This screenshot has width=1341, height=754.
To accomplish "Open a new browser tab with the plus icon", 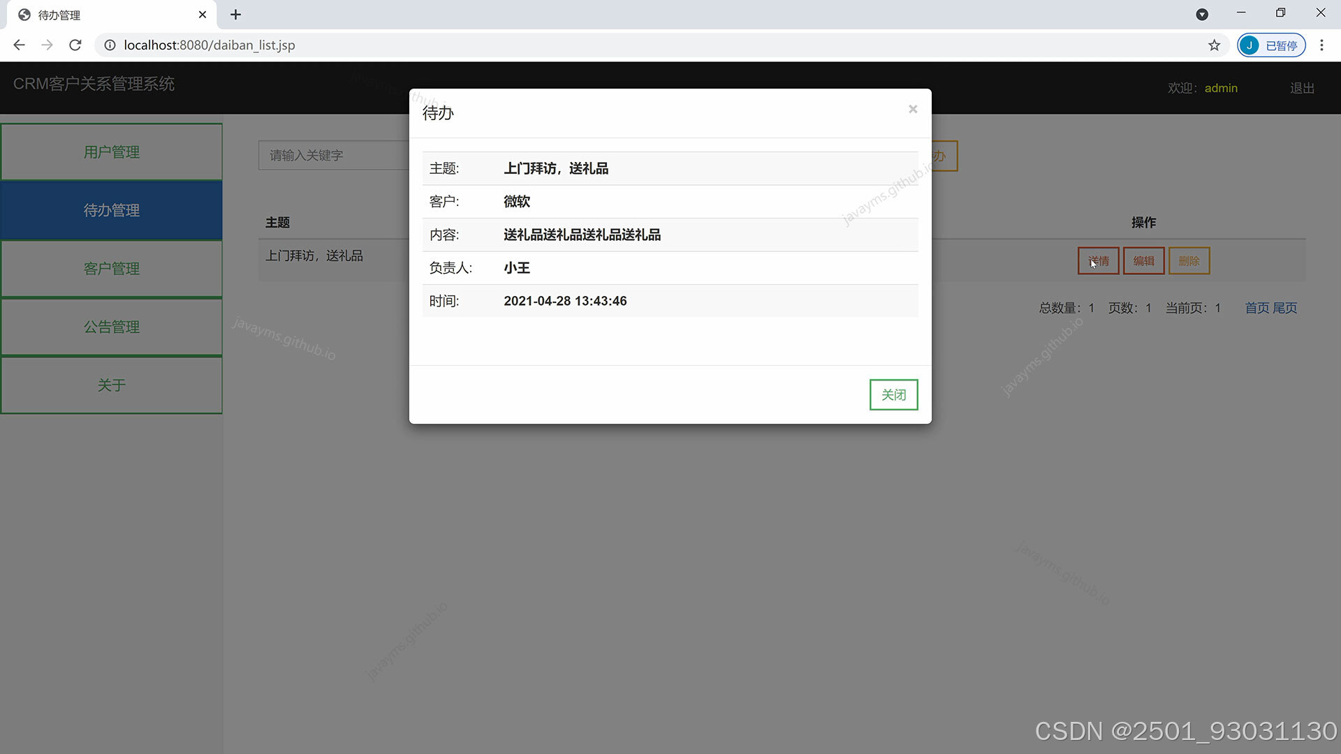I will pyautogui.click(x=235, y=15).
